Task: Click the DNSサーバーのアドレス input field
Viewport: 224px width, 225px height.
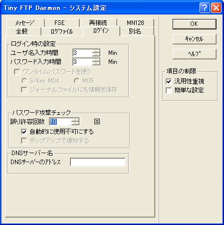Action: click(x=97, y=162)
